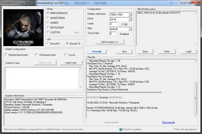The image size is (202, 134).
Task: Clear the benchmark queue
Action: [x=167, y=52]
